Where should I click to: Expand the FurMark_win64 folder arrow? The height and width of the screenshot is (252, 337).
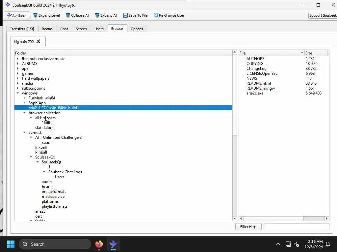(24, 98)
